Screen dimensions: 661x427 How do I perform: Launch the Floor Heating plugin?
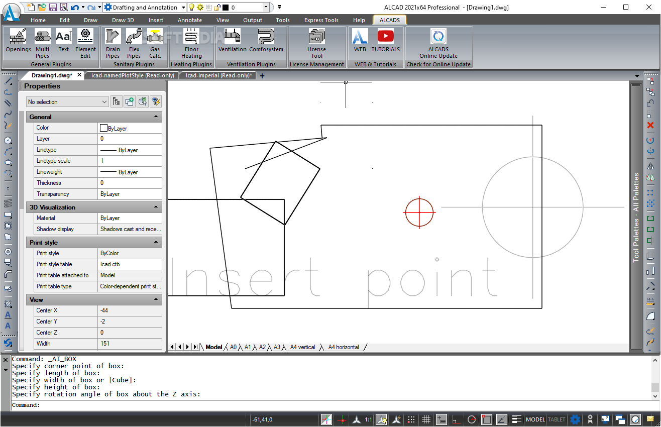[191, 43]
